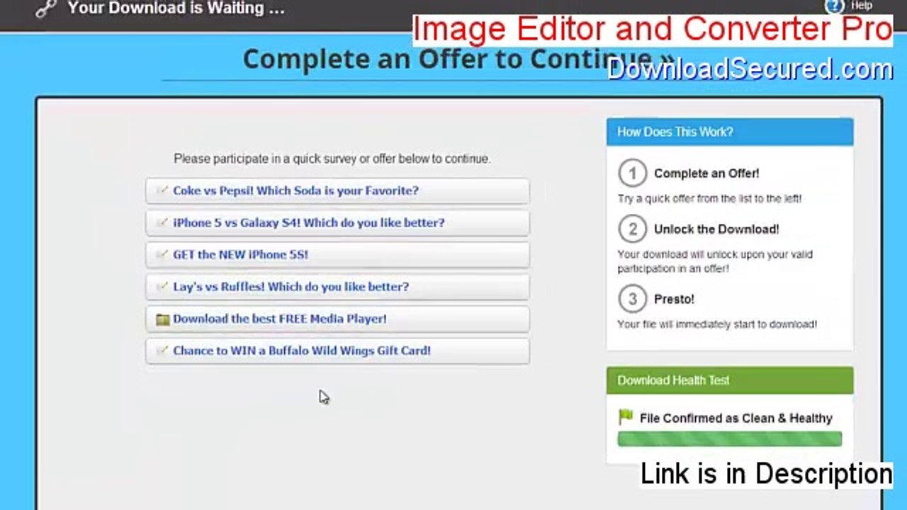Open the Coke vs Pepsi survey offer
This screenshot has width=907, height=510.
(x=337, y=191)
